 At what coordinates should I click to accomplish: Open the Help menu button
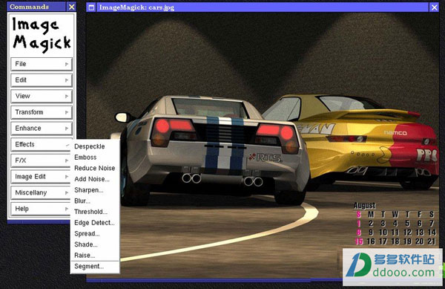coord(42,209)
